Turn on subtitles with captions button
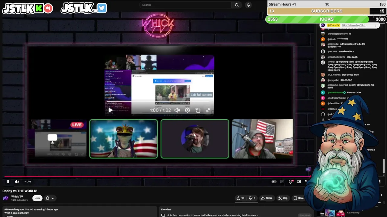387x217 pixels. pos(282,181)
